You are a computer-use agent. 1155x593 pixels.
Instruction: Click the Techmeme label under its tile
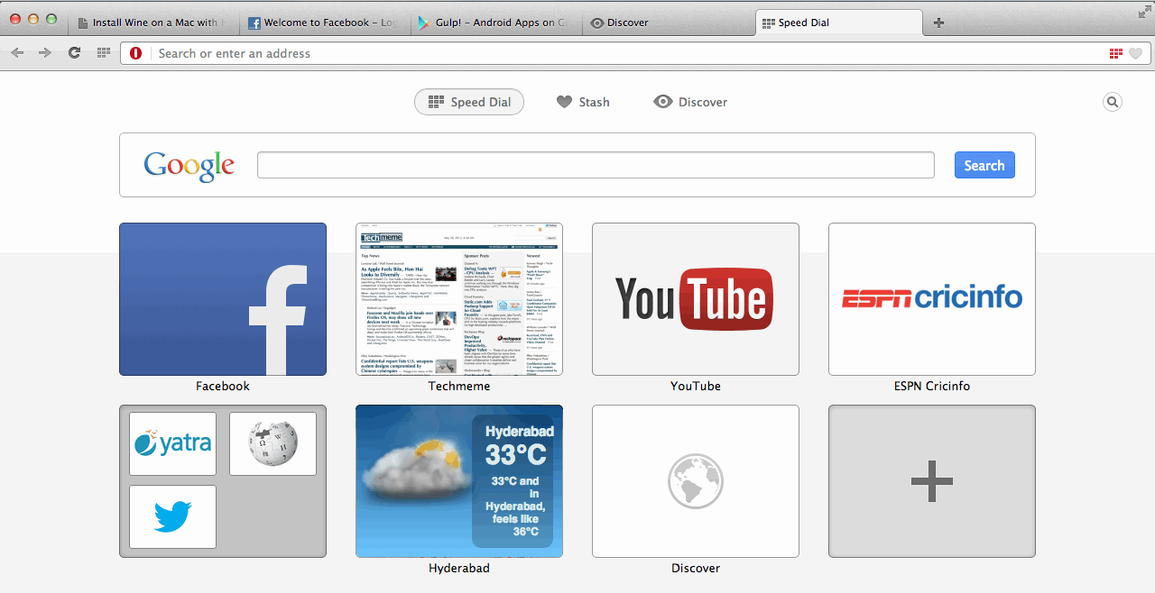click(x=459, y=386)
